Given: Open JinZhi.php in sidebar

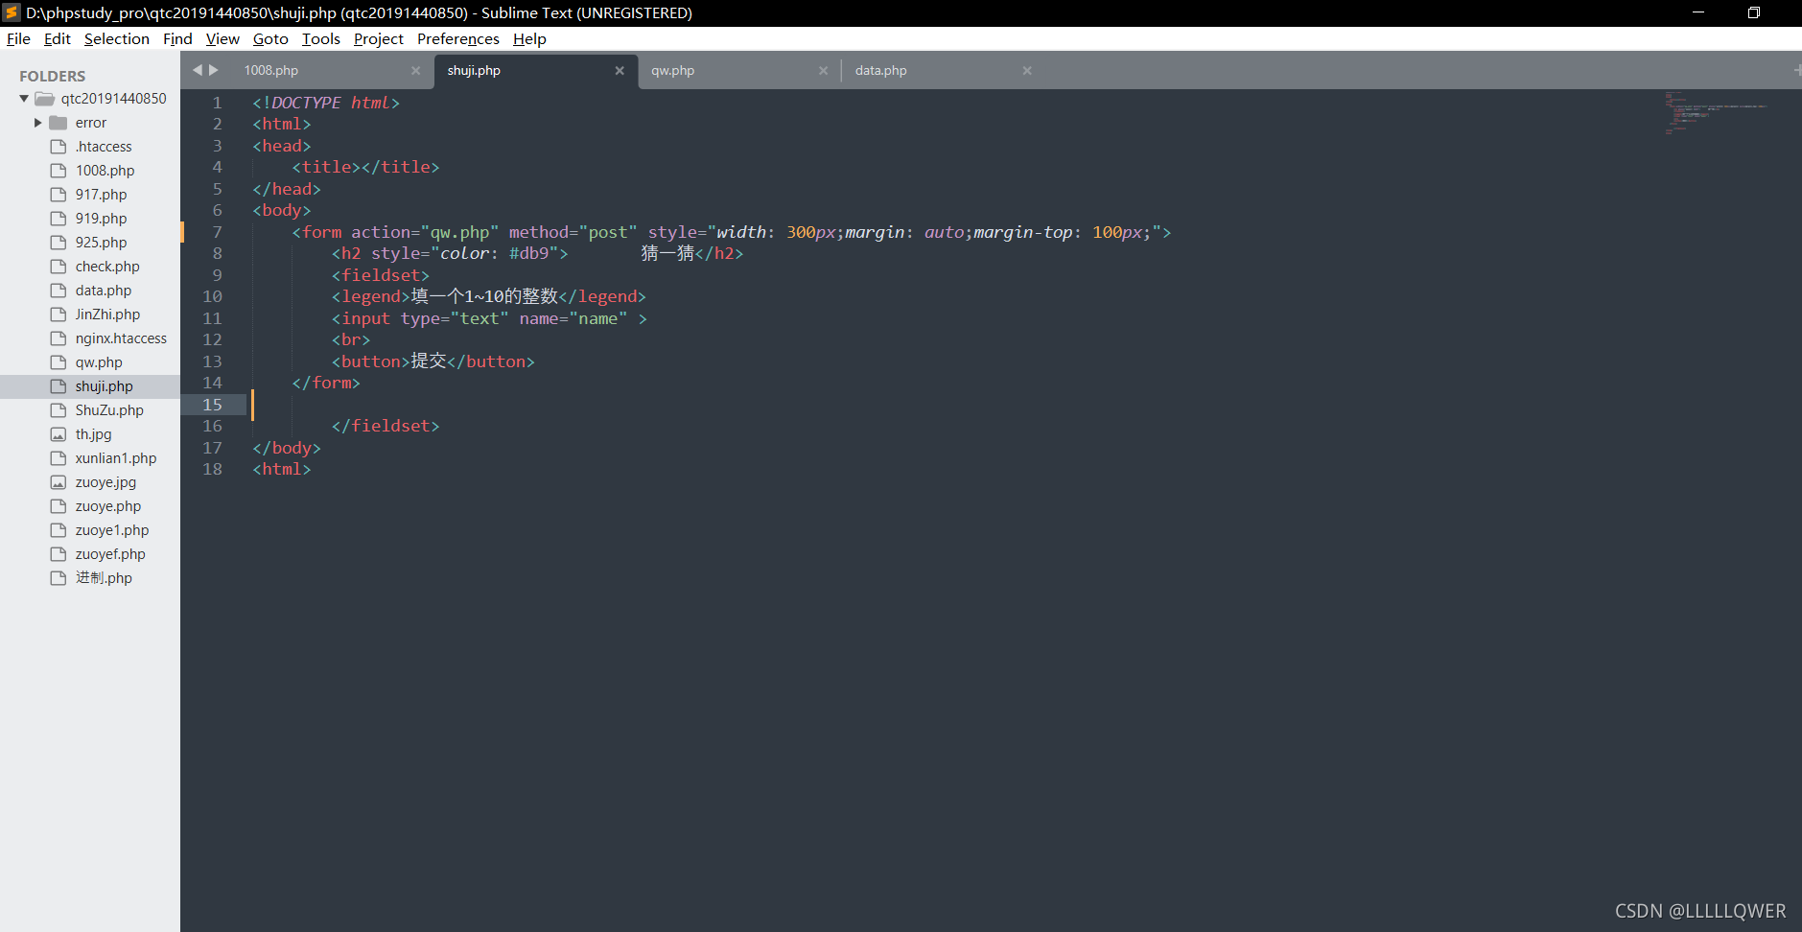Looking at the screenshot, I should [107, 314].
